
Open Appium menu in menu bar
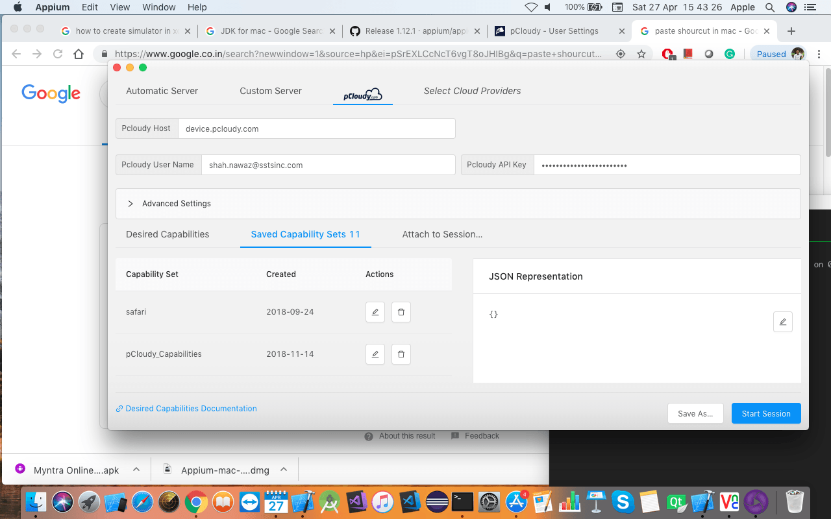coord(51,7)
